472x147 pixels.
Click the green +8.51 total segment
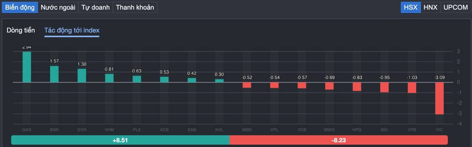[x=120, y=140]
